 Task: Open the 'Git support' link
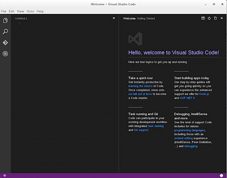click(x=141, y=130)
